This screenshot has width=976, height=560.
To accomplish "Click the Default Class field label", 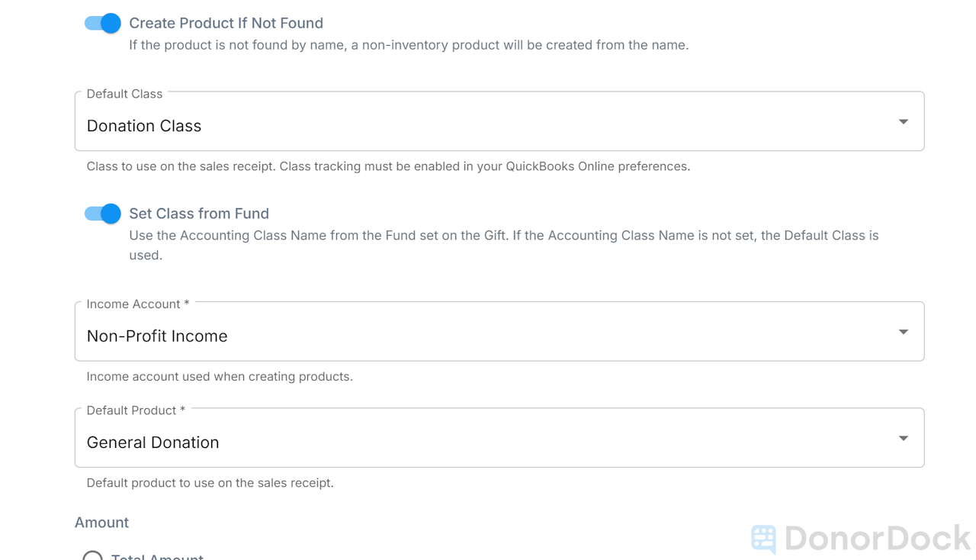I will tap(124, 94).
